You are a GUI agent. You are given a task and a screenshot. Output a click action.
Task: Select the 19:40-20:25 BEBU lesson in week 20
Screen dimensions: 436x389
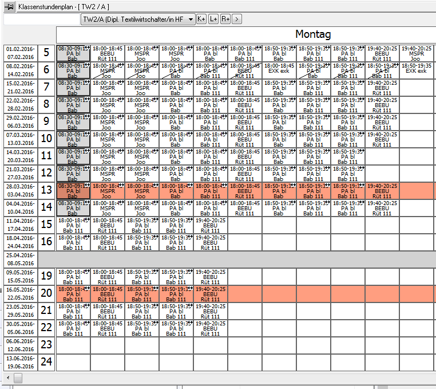pos(210,294)
